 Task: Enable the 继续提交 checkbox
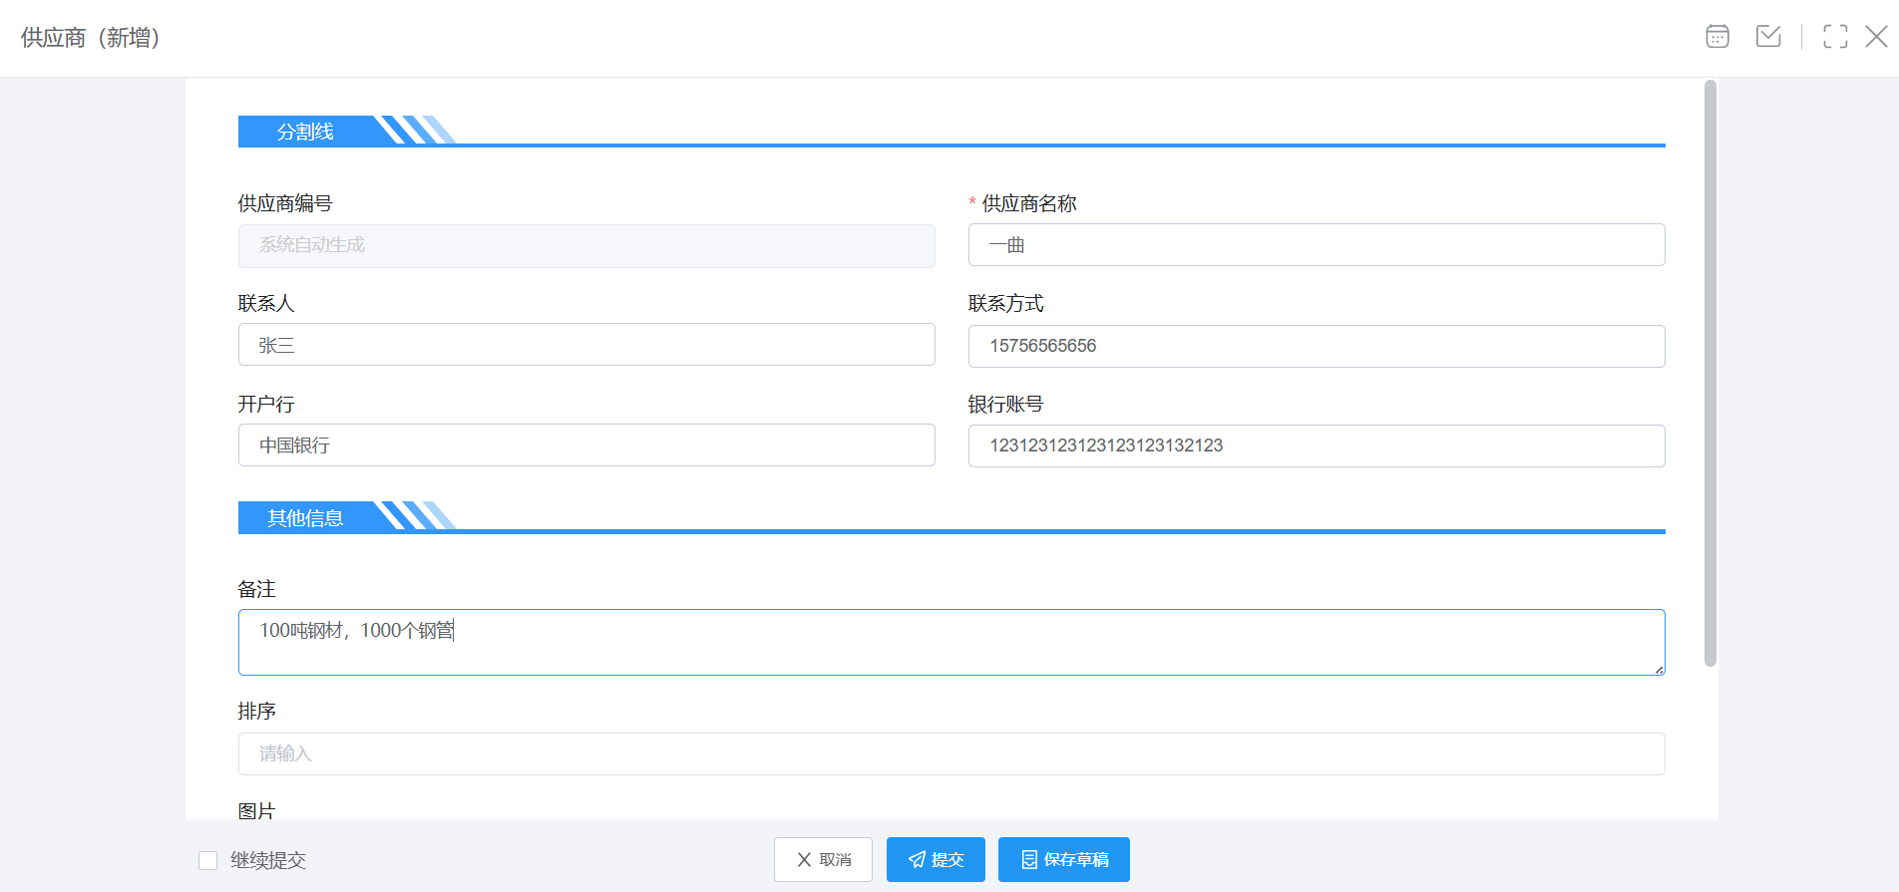[x=208, y=860]
